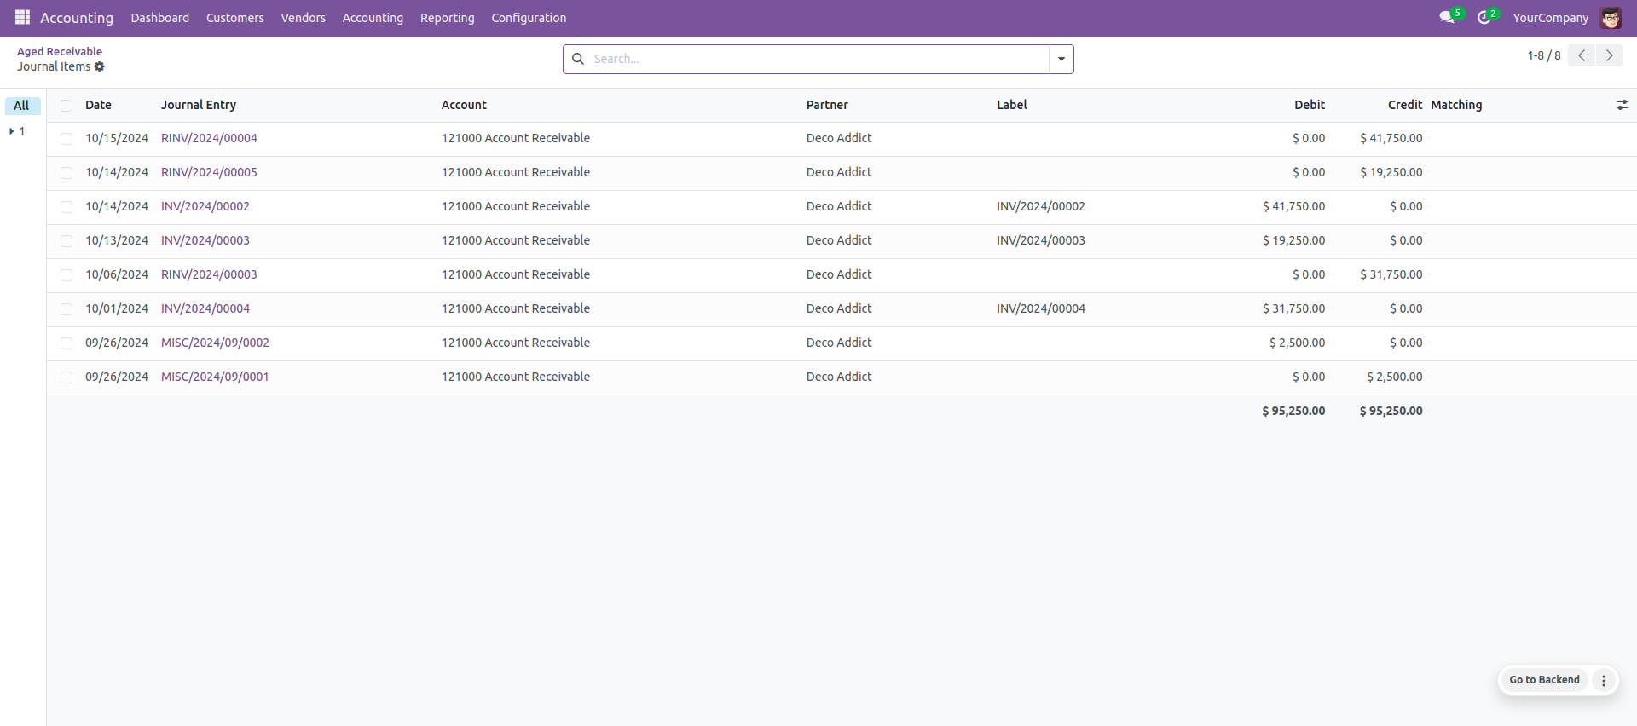Image resolution: width=1637 pixels, height=726 pixels.
Task: Select the MISC/2024/09/0001 row checkbox
Action: [67, 377]
